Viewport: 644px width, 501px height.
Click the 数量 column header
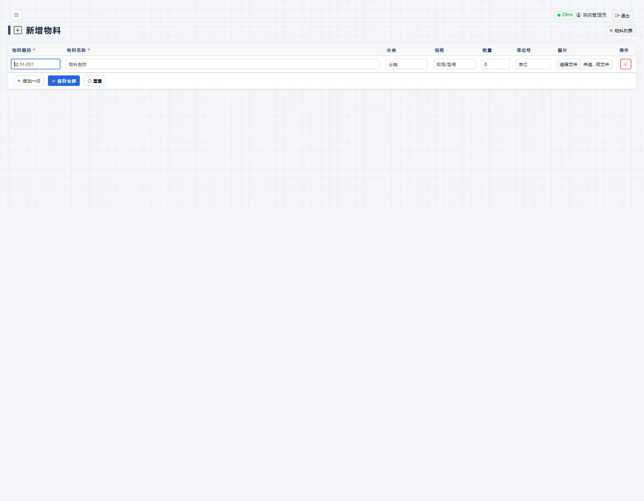click(487, 50)
